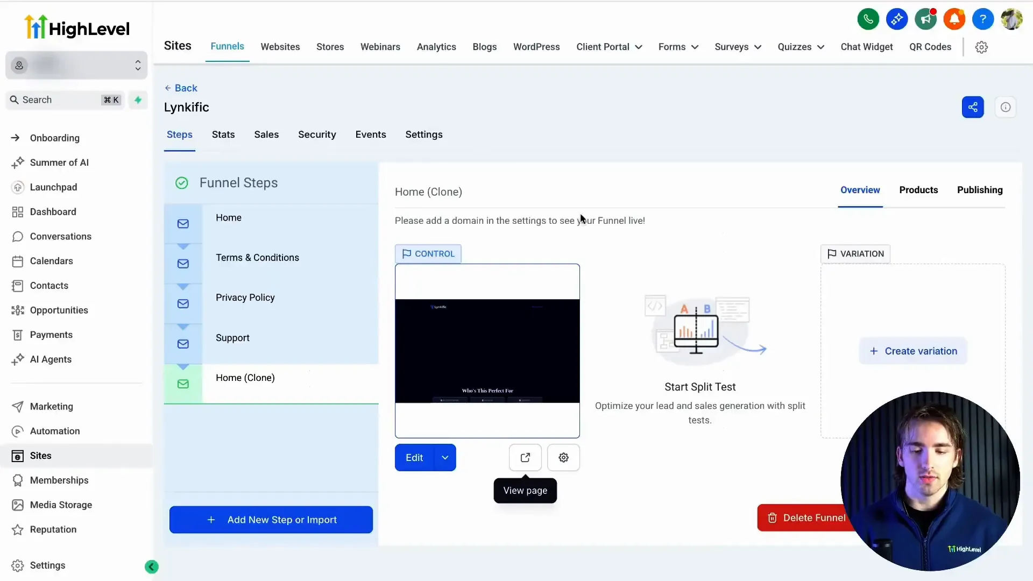The height and width of the screenshot is (581, 1033).
Task: Click the Back link
Action: click(x=181, y=88)
